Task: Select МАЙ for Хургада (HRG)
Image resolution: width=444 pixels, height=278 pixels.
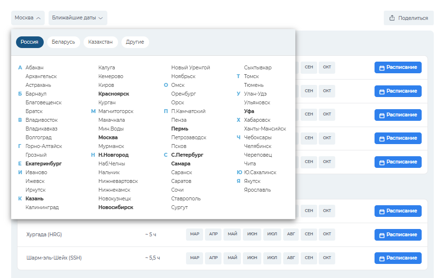Action: pos(233,234)
